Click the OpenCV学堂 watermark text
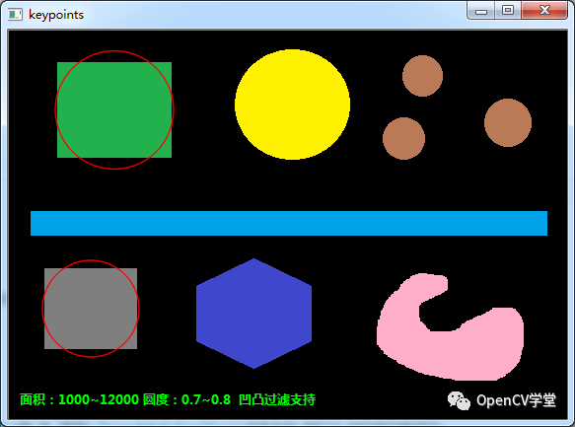Image resolution: width=575 pixels, height=427 pixels. (516, 400)
